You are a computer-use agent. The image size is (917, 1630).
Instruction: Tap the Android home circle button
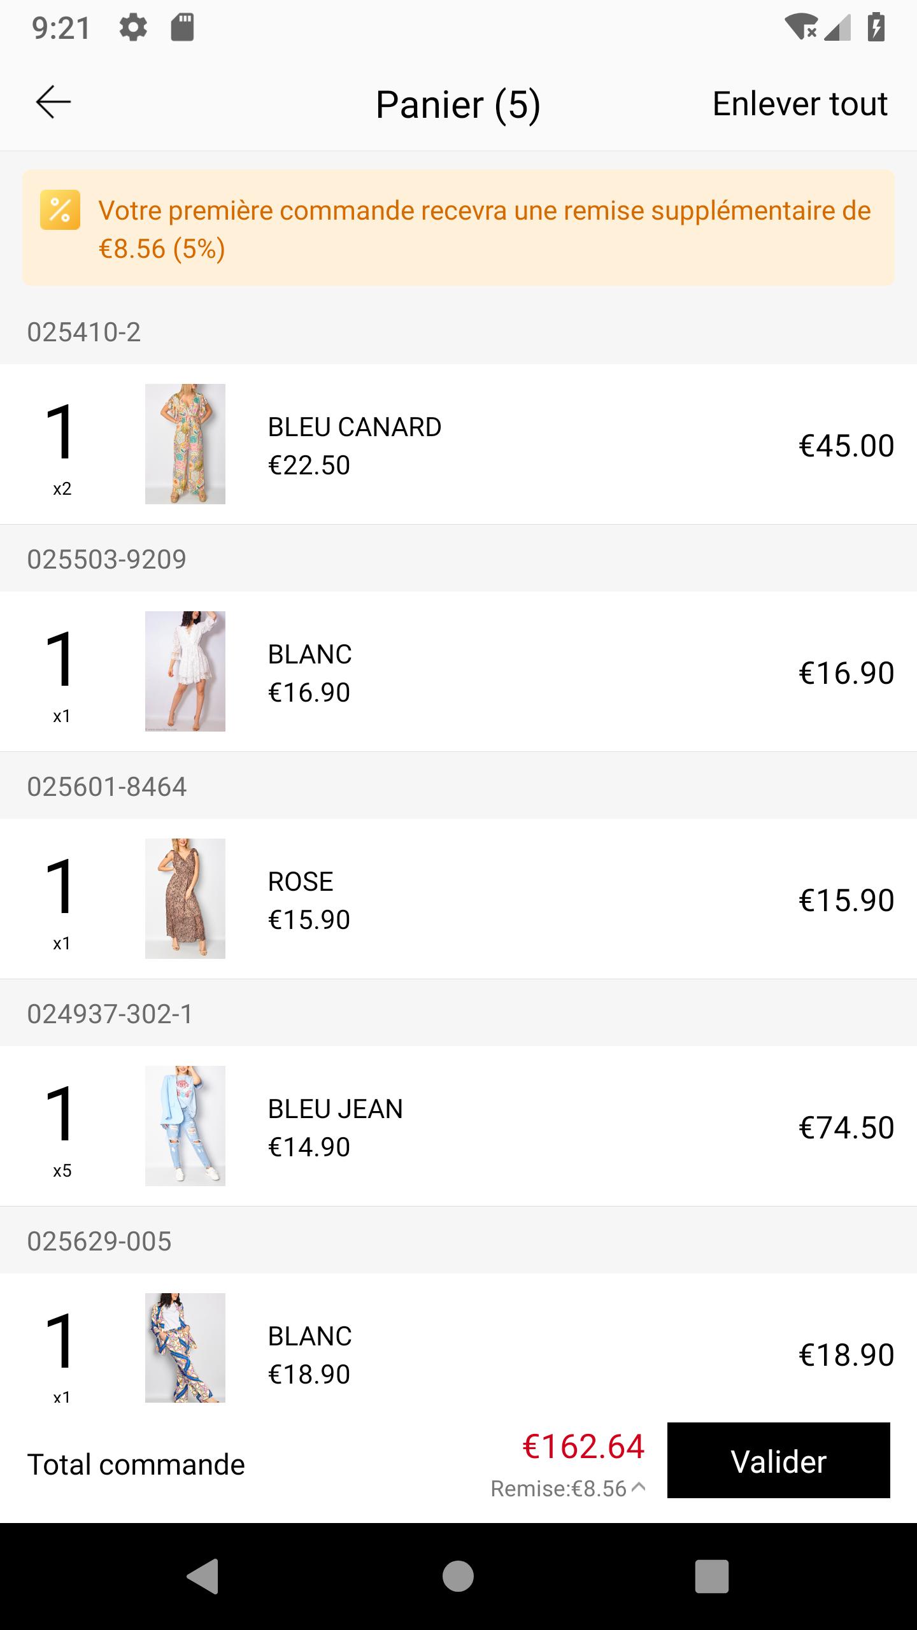pyautogui.click(x=458, y=1577)
